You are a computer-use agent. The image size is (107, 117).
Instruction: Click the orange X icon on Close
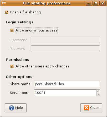pyautogui.click(x=86, y=108)
